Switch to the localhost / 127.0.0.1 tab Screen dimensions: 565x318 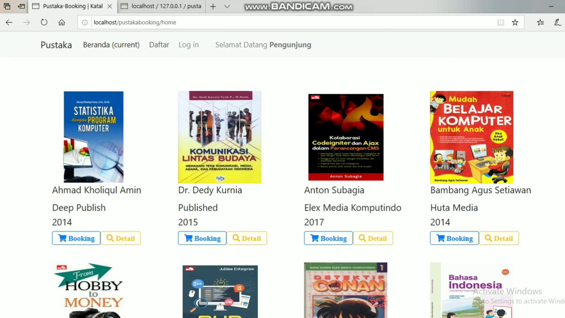(161, 6)
